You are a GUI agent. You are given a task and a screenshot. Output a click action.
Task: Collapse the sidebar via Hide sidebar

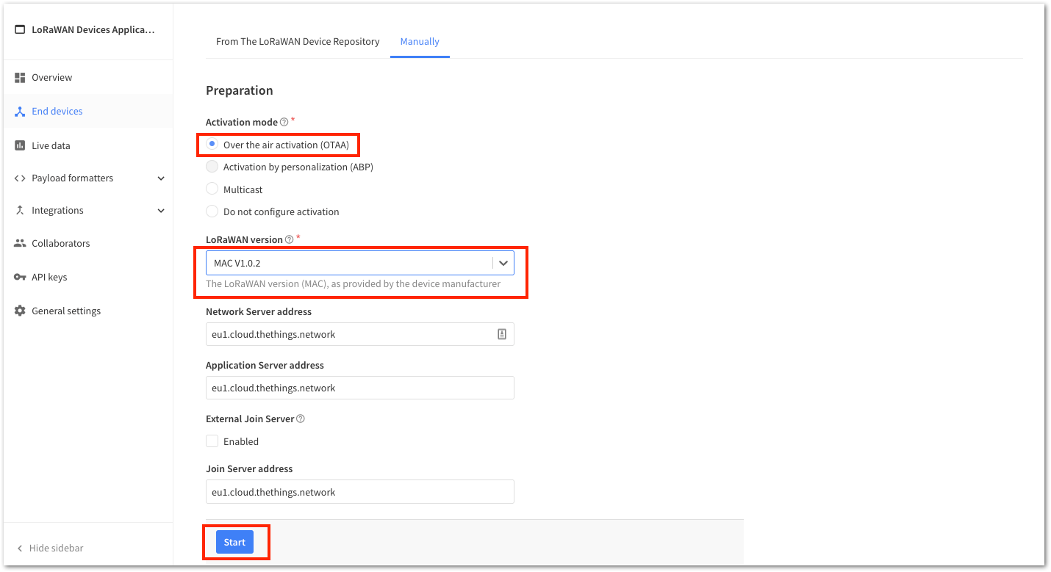pos(50,549)
